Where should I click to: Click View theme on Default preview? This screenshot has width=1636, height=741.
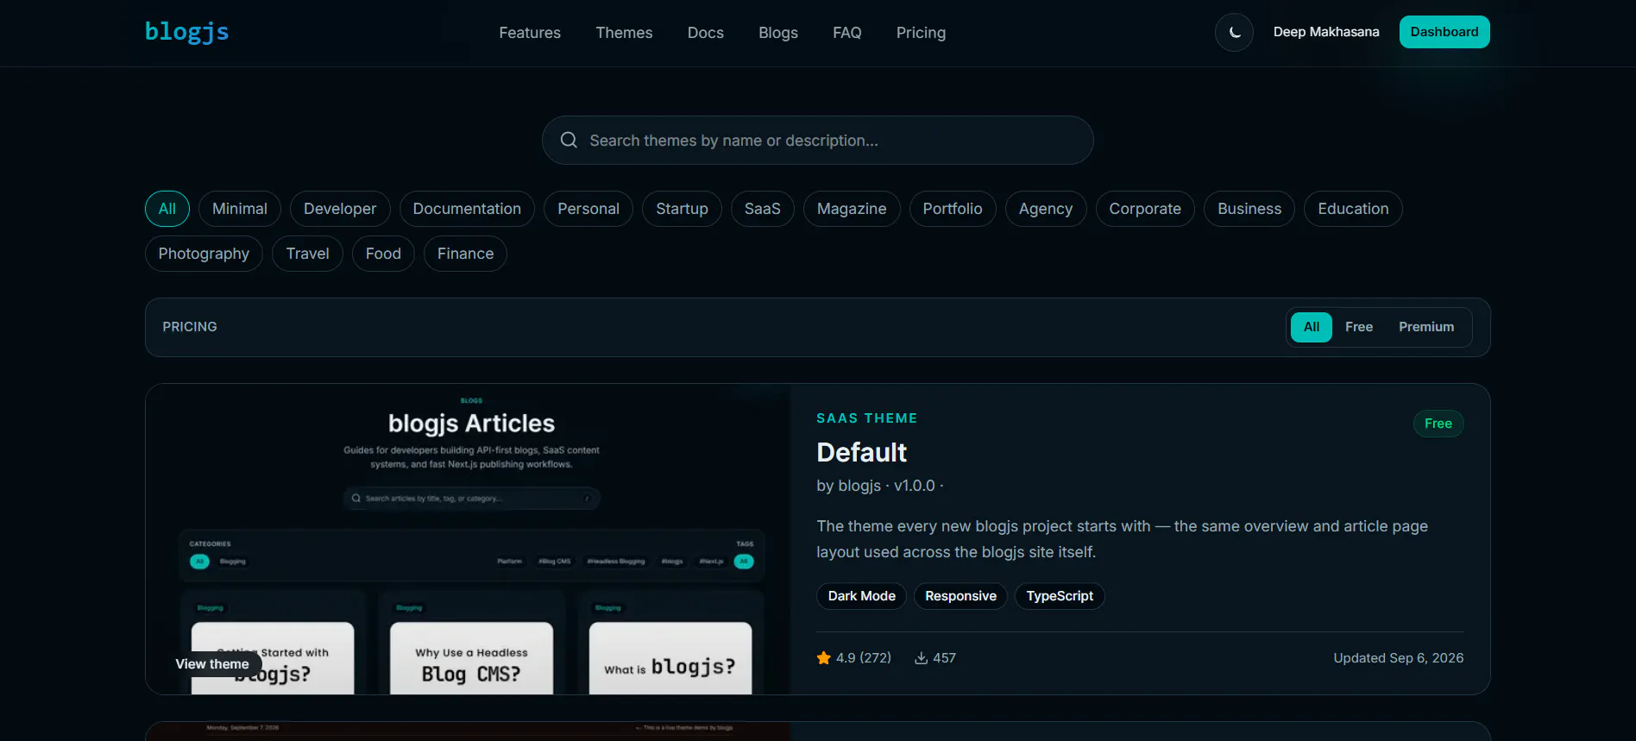tap(212, 664)
